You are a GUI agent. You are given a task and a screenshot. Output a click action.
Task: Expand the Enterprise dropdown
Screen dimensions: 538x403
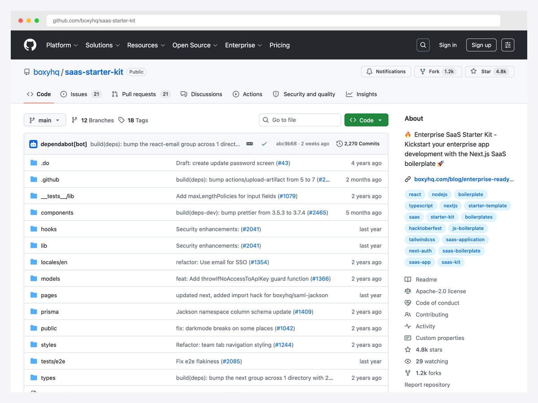(243, 45)
